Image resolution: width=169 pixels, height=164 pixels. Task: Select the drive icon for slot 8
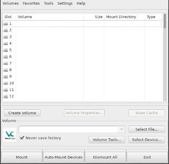[x=5, y=70]
